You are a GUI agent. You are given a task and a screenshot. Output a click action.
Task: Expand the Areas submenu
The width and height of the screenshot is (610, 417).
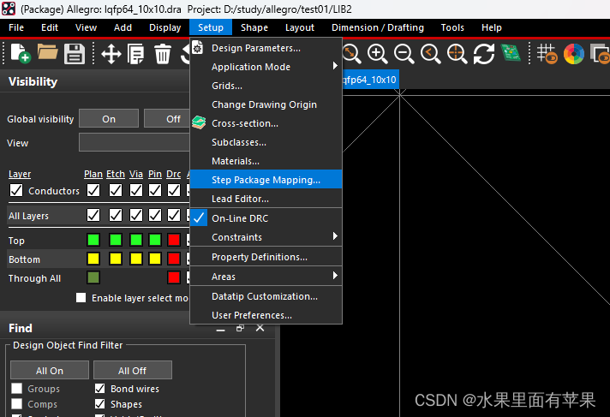pyautogui.click(x=266, y=277)
